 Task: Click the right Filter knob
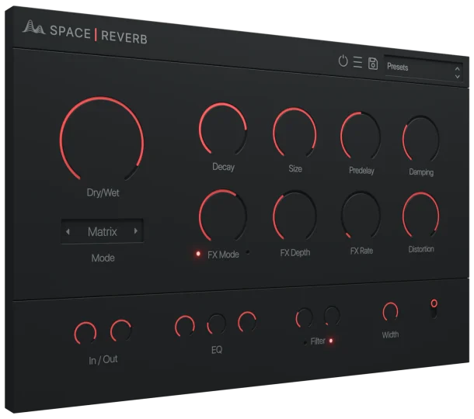click(x=332, y=316)
